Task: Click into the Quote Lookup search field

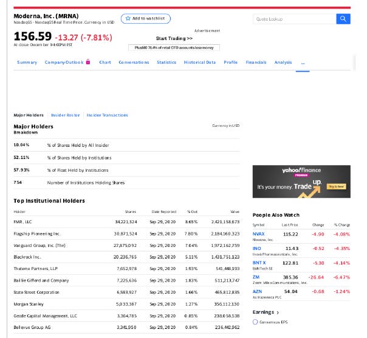Action: tap(295, 19)
